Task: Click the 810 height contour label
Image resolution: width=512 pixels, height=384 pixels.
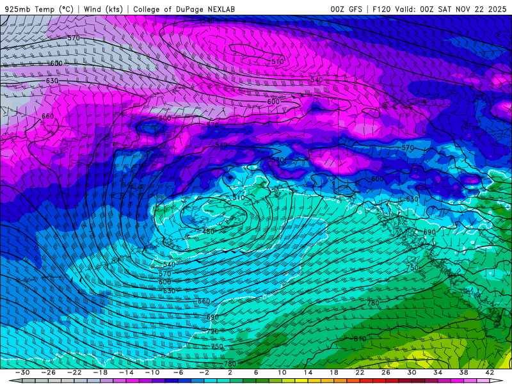Action: click(x=360, y=339)
